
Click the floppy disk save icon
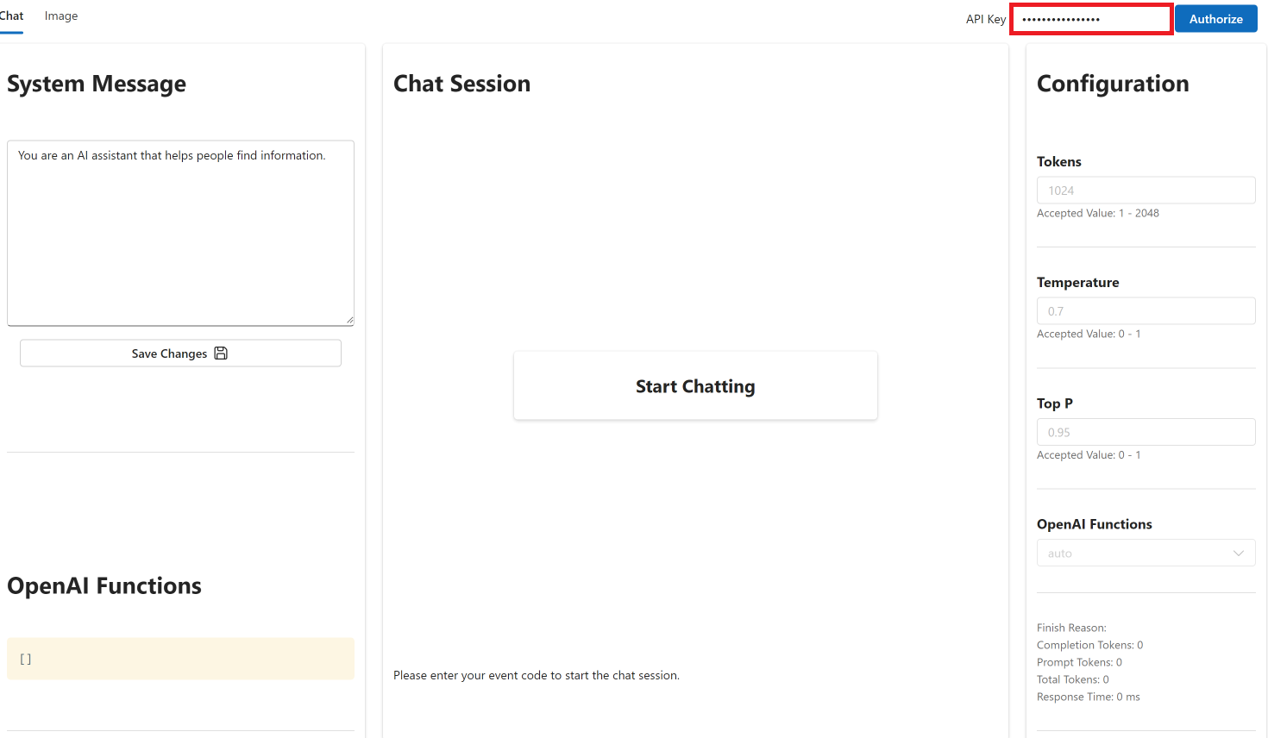coord(221,353)
